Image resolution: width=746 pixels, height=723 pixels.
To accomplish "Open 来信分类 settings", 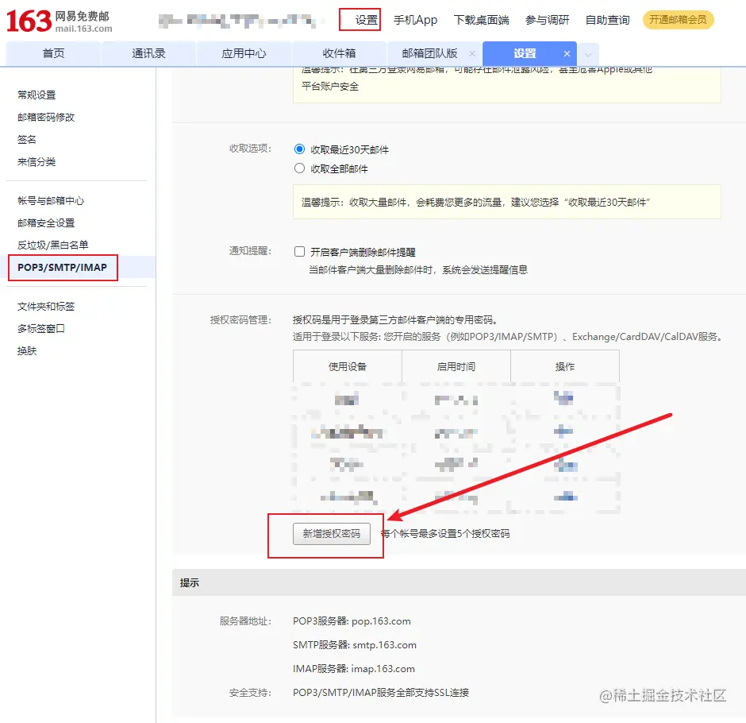I will (x=37, y=162).
